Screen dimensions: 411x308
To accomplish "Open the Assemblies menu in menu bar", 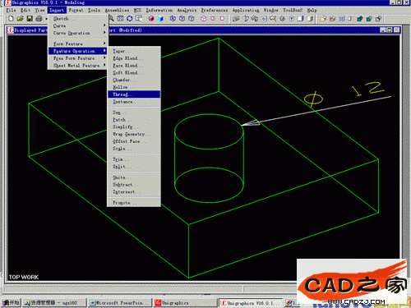I will coord(117,10).
